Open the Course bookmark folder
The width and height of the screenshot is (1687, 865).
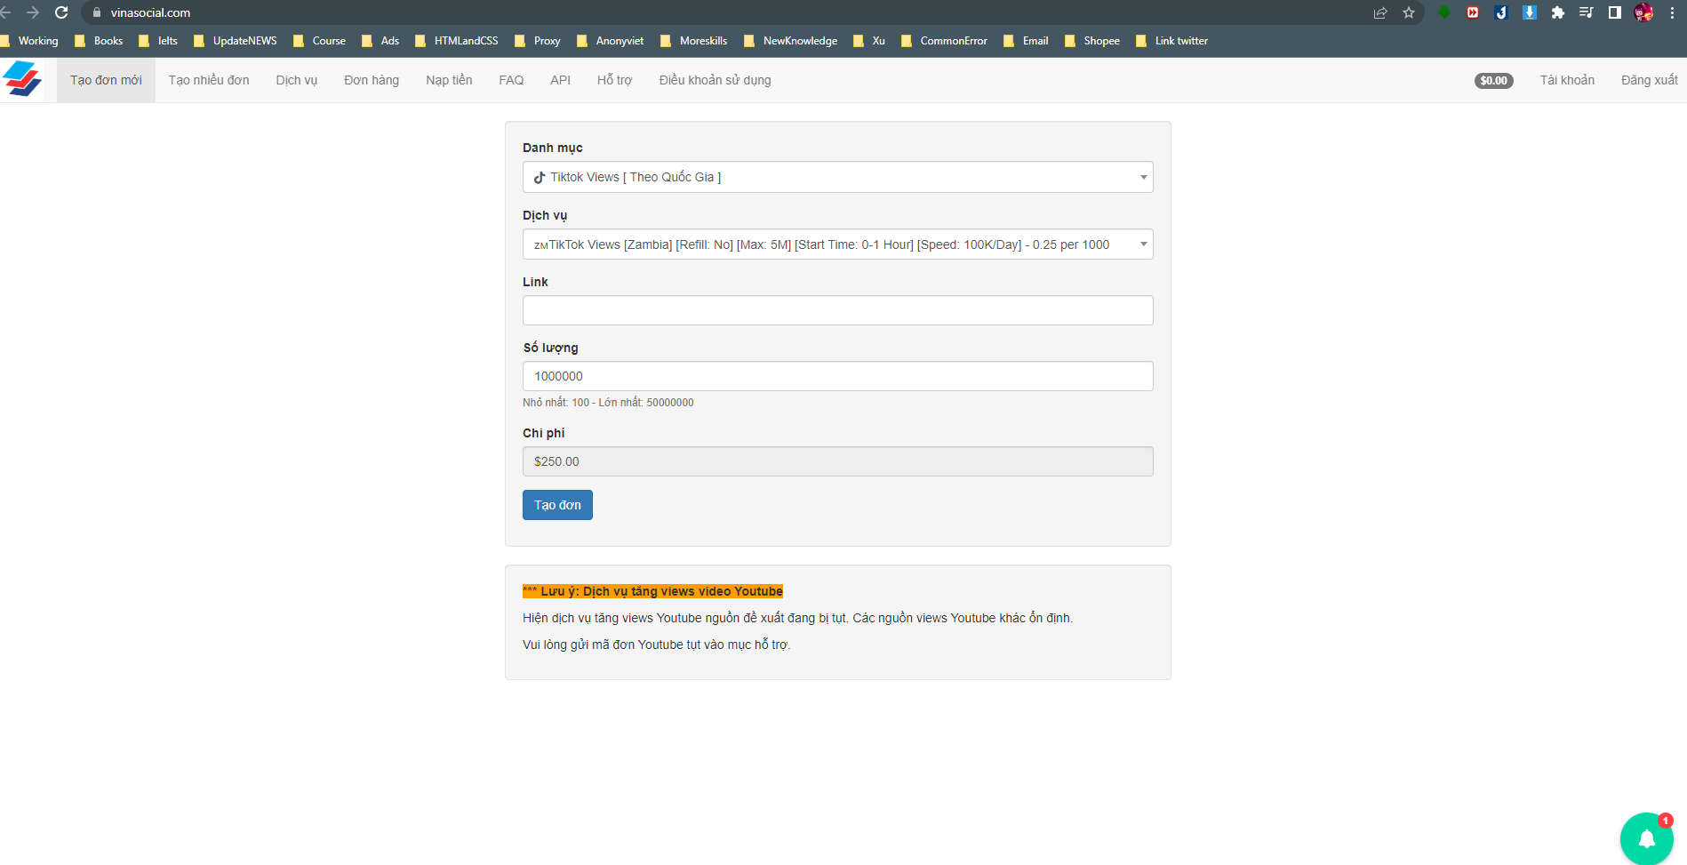pyautogui.click(x=320, y=41)
